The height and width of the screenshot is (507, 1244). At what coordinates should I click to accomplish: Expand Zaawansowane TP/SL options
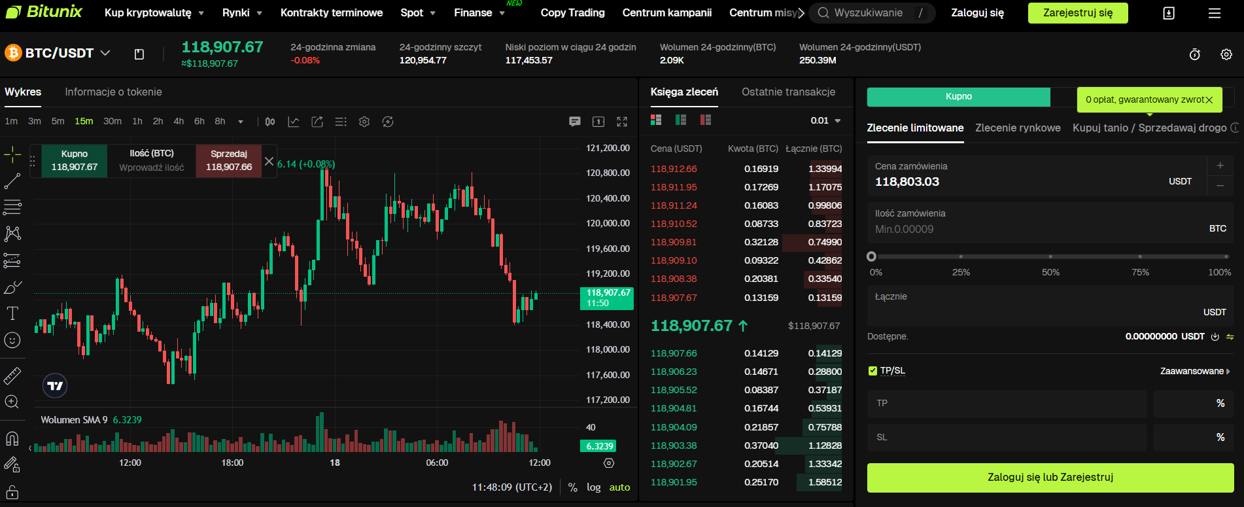click(1195, 371)
